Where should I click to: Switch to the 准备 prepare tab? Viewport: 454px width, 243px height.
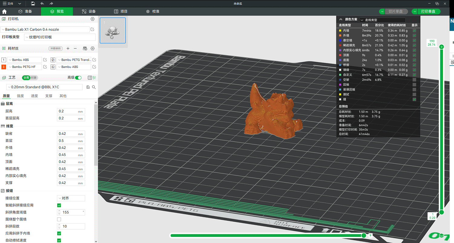(25, 11)
